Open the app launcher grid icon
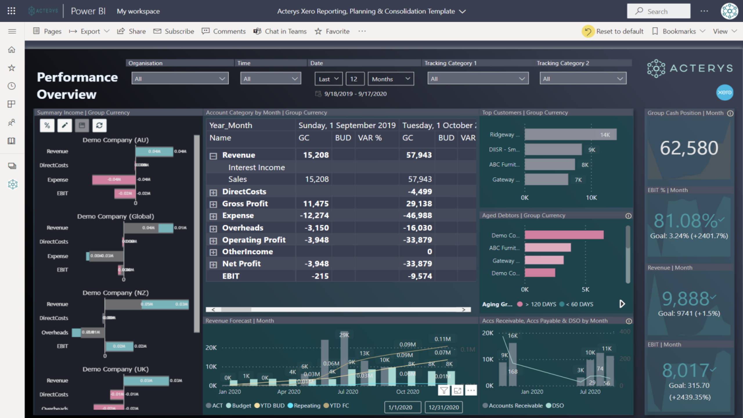This screenshot has height=418, width=743. click(x=11, y=11)
